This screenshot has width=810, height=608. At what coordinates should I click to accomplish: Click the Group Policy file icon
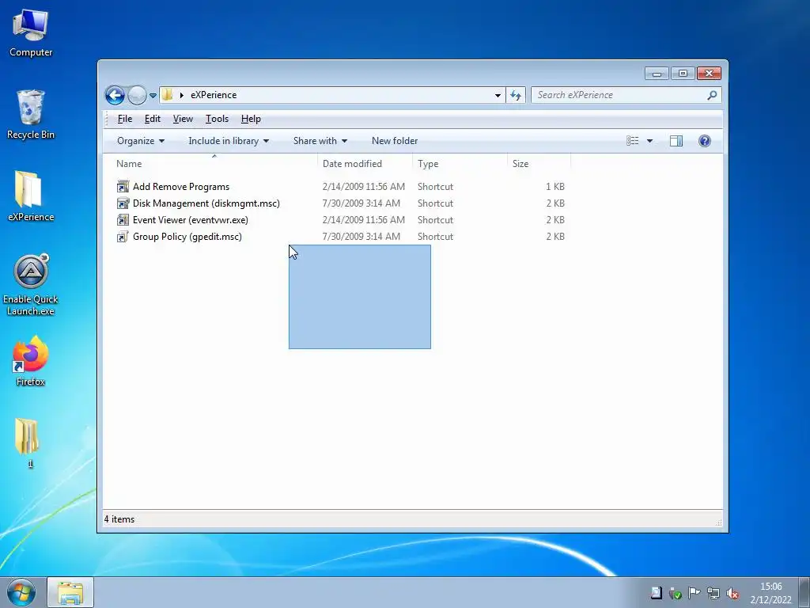click(x=123, y=236)
